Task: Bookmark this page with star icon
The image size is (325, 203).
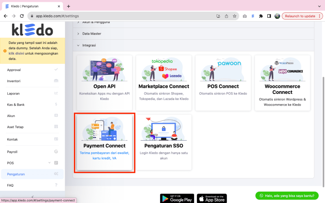Action: [x=235, y=16]
